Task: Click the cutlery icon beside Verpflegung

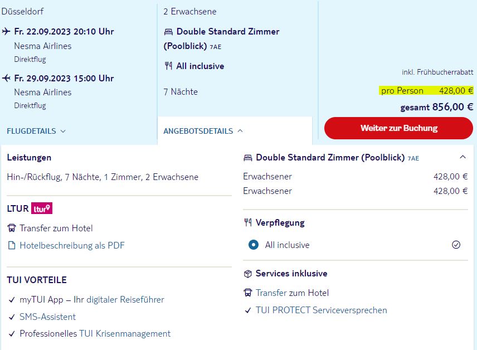Action: point(248,222)
